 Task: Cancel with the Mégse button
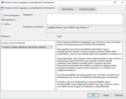(106, 95)
